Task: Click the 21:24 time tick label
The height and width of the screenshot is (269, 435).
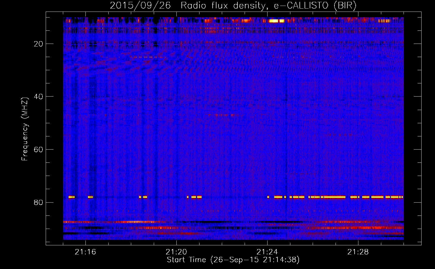Action: pyautogui.click(x=267, y=252)
